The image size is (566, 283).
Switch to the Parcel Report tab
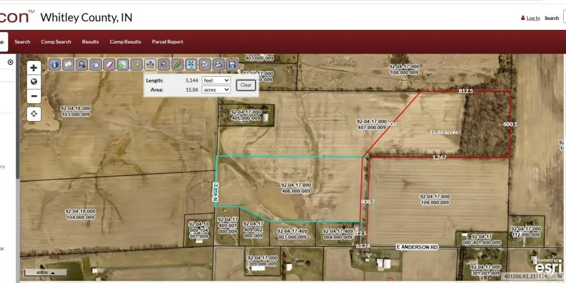(167, 42)
